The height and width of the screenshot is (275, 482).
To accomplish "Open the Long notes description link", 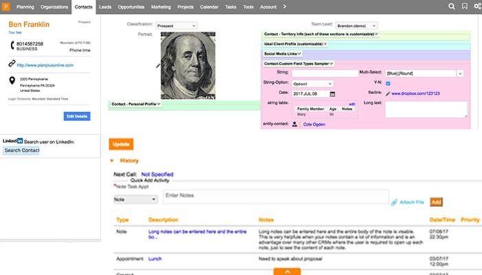I will point(198,234).
